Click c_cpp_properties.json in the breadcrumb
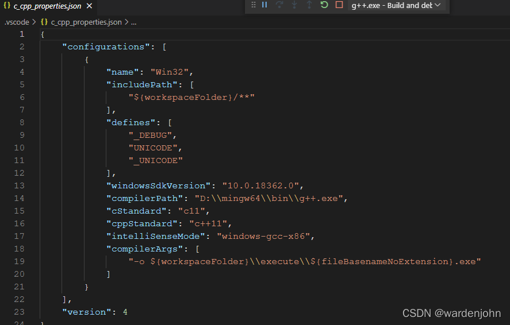 pos(86,22)
